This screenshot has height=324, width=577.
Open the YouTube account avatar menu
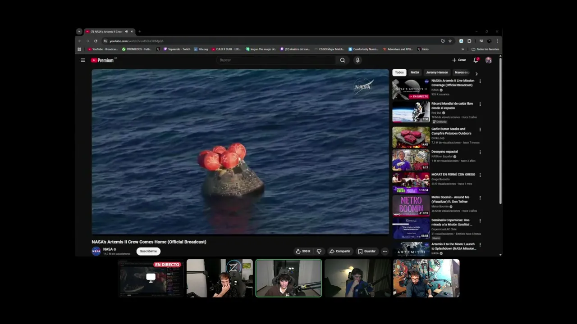489,60
